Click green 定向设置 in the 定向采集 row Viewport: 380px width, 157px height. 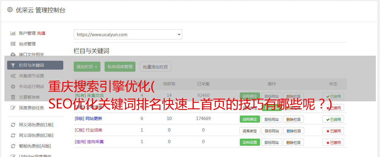click(x=250, y=142)
